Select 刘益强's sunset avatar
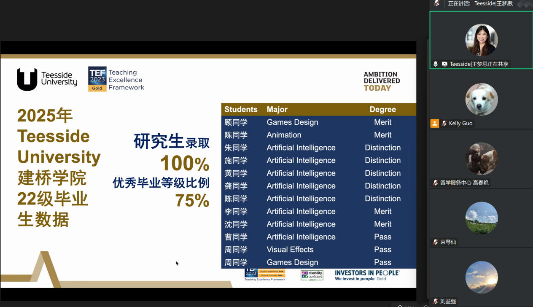 (481, 277)
